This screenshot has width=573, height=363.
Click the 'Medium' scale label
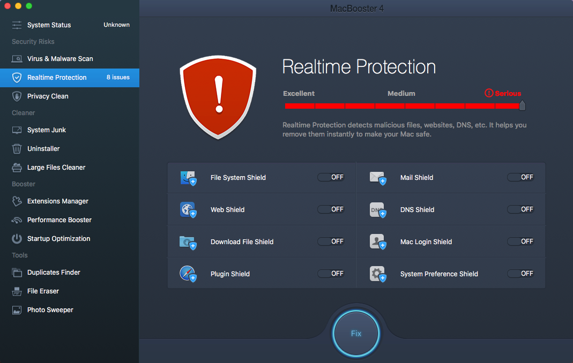pos(401,94)
